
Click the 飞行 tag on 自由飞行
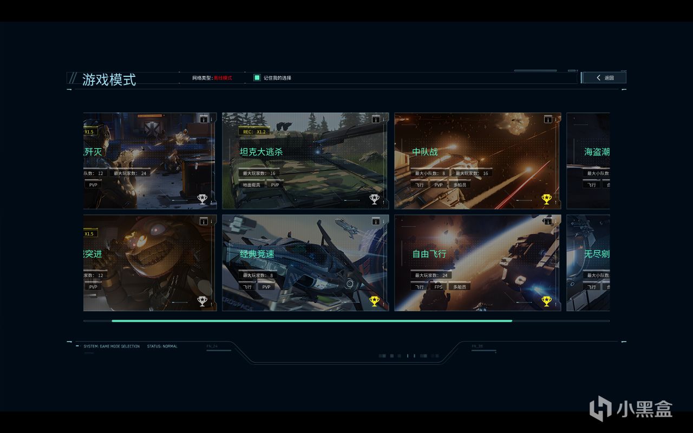tap(420, 286)
